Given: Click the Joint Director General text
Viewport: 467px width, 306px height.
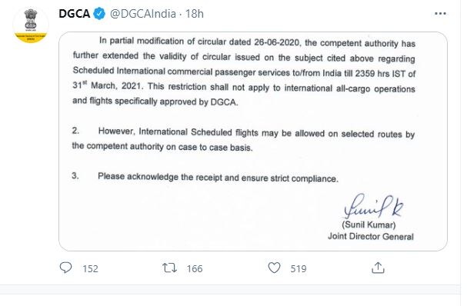Looking at the screenshot, I should point(371,236).
